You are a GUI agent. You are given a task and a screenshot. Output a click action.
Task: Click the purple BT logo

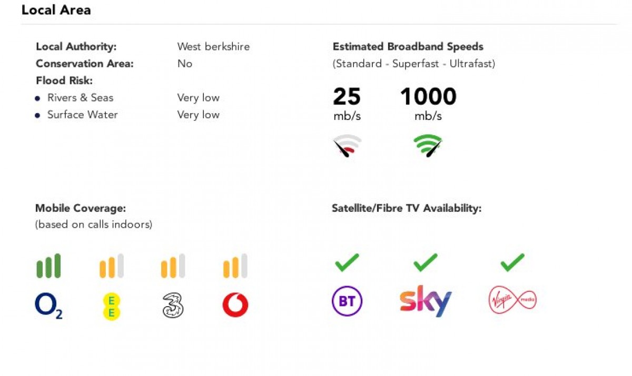[x=347, y=301]
